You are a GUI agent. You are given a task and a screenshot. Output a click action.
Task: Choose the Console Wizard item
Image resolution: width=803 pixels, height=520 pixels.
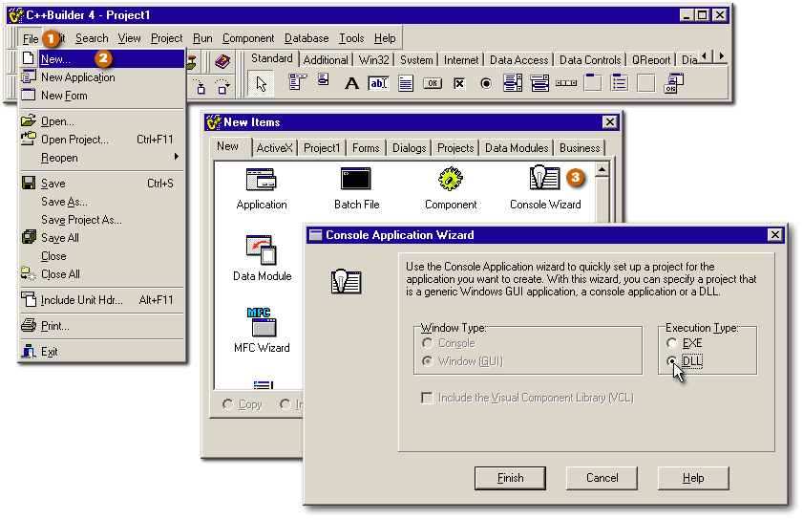pyautogui.click(x=545, y=188)
